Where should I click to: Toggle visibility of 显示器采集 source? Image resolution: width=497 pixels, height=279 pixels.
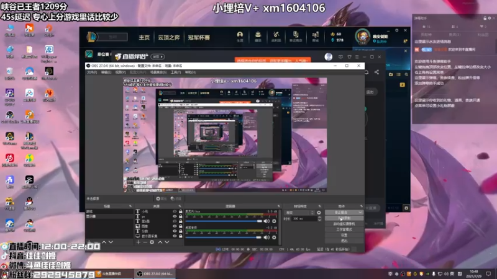pos(175,236)
